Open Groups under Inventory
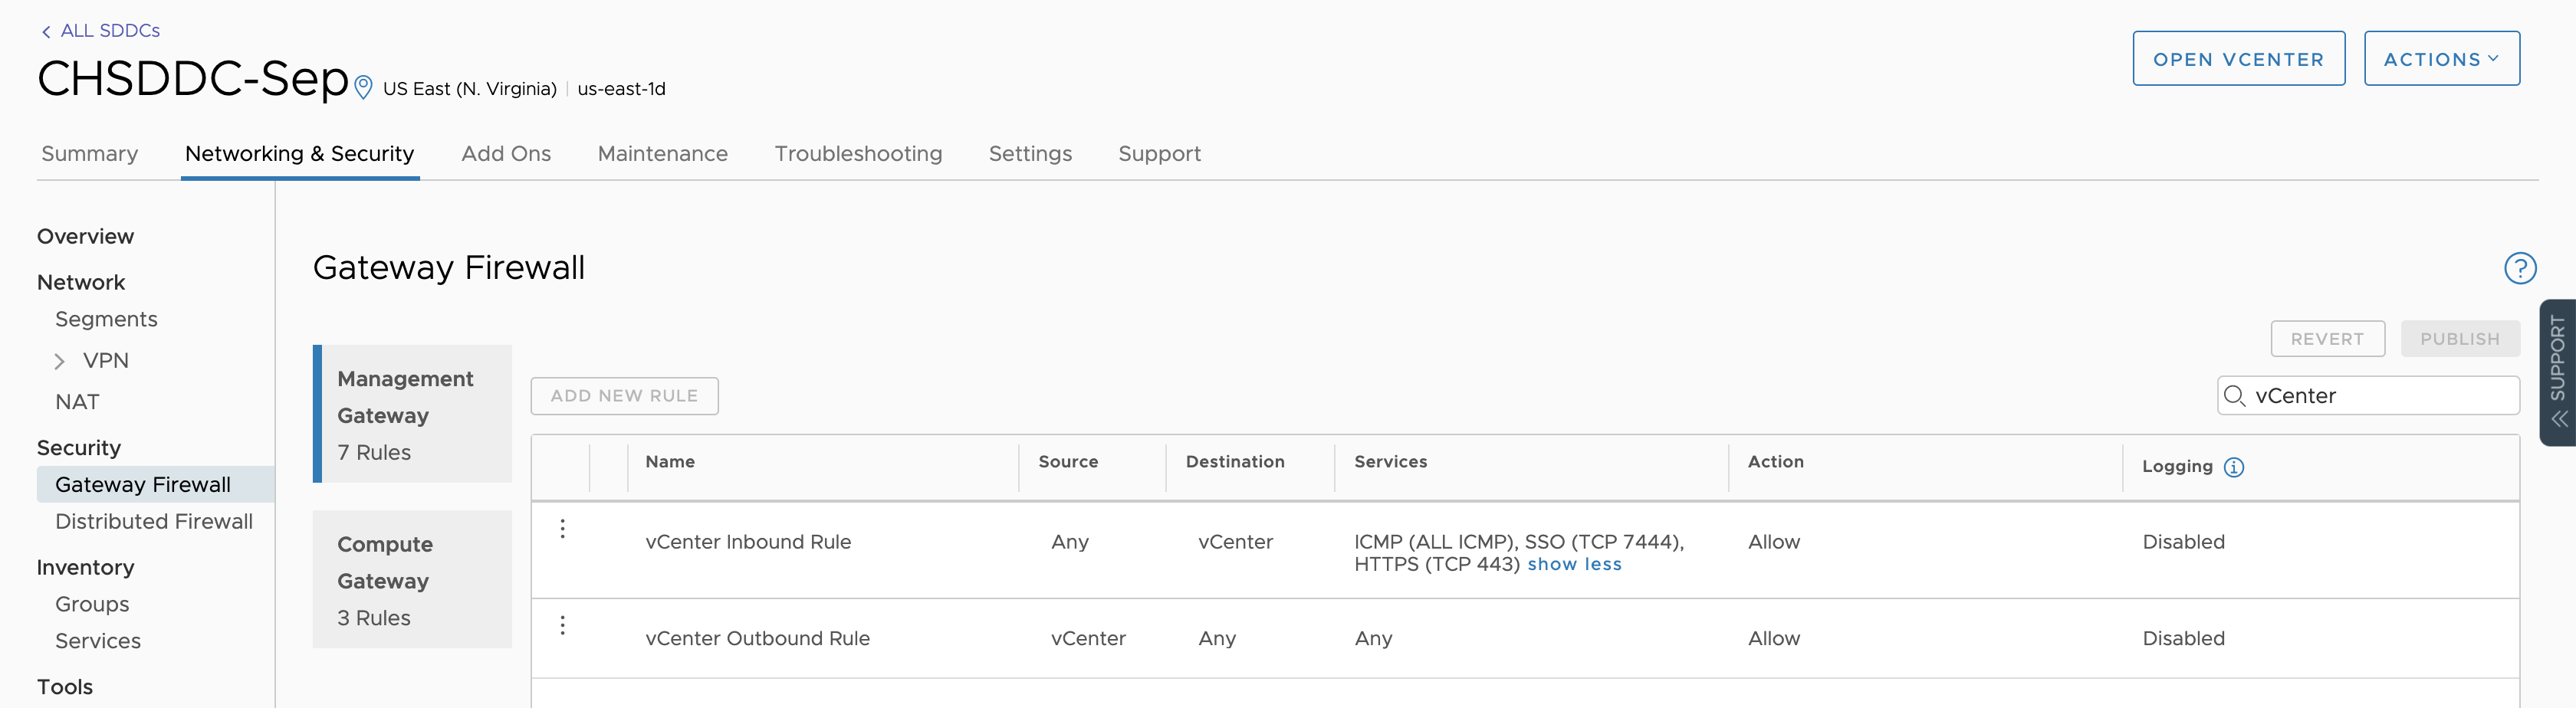This screenshot has width=2576, height=708. coord(92,604)
